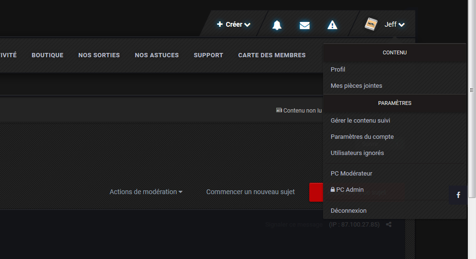Image resolution: width=476 pixels, height=259 pixels.
Task: Open PC Modérateur panel
Action: (x=395, y=174)
